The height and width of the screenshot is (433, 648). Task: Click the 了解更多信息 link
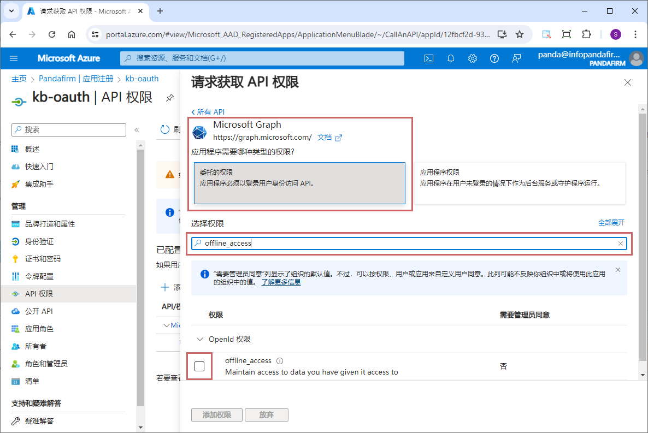click(281, 282)
